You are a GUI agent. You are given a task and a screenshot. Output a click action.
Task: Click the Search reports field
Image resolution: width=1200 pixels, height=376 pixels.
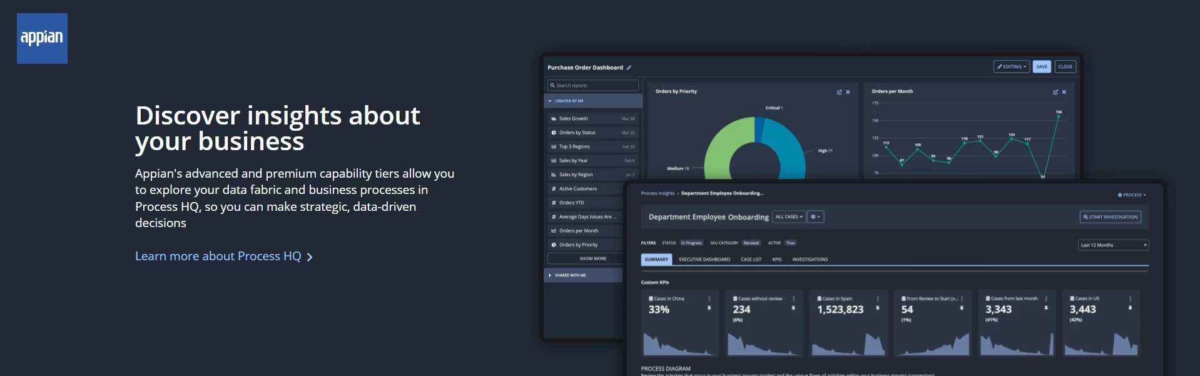[x=593, y=85]
